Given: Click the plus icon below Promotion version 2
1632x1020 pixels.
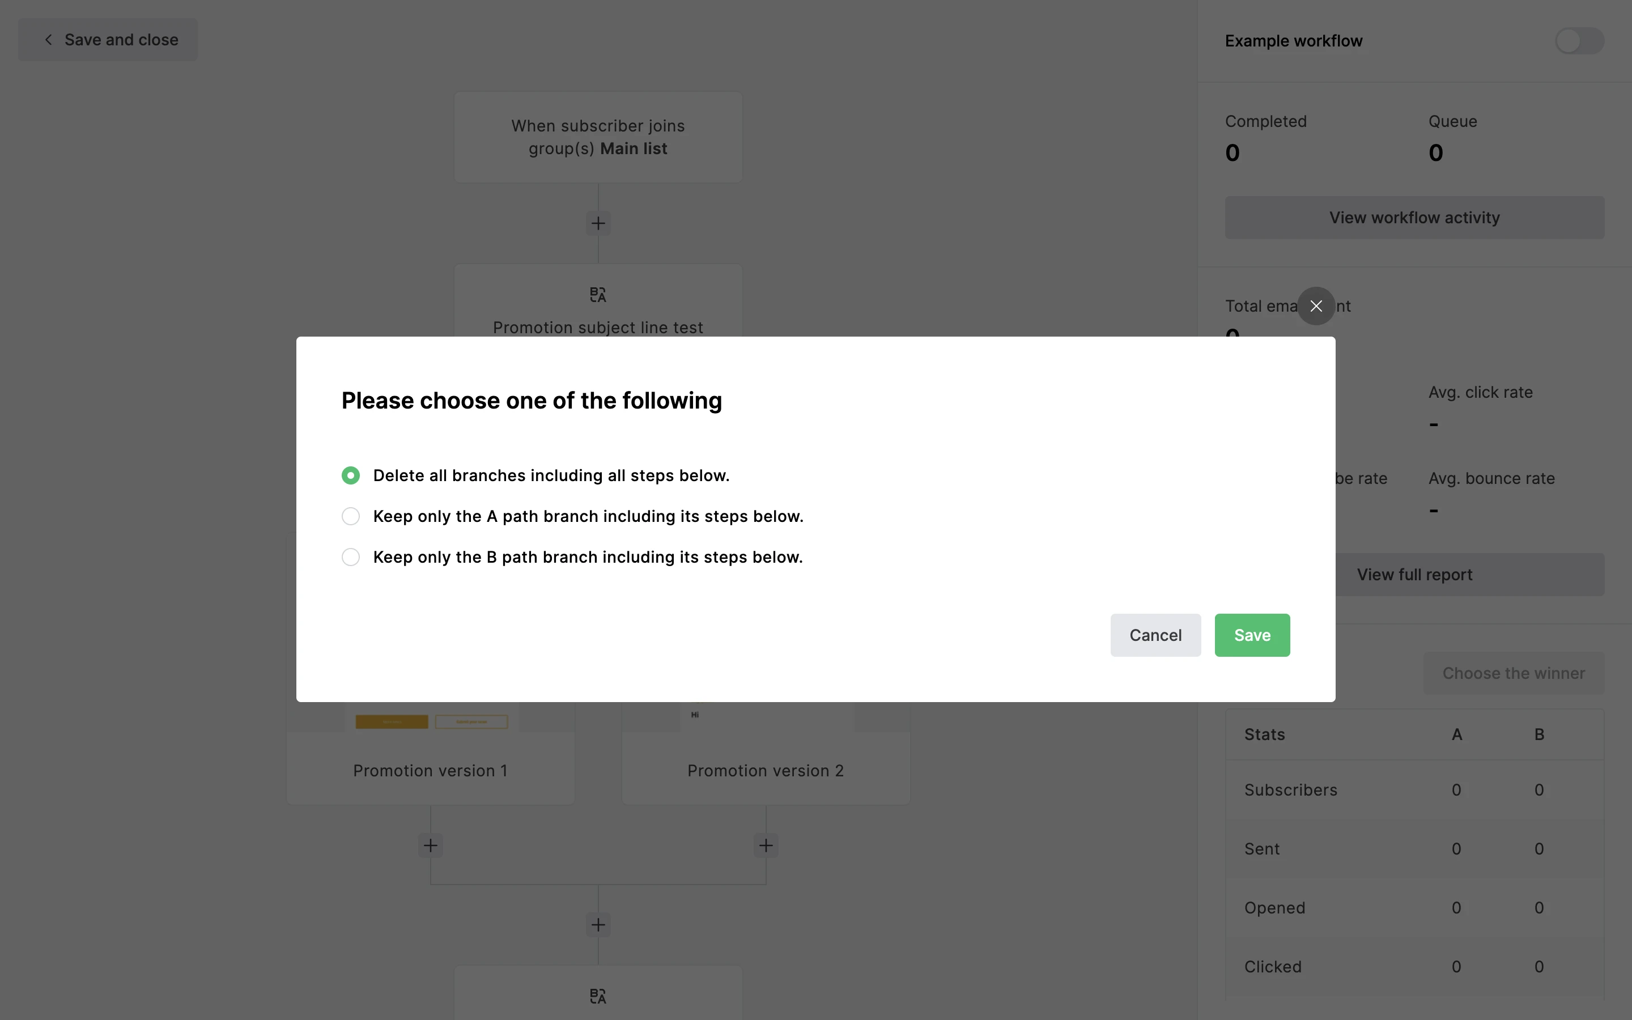Looking at the screenshot, I should coord(766,845).
